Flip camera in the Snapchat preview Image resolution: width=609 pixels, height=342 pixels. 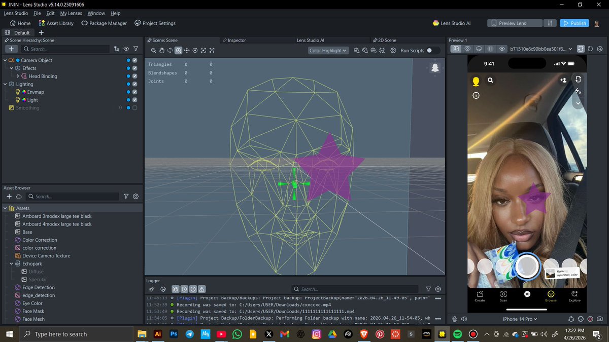pyautogui.click(x=578, y=80)
